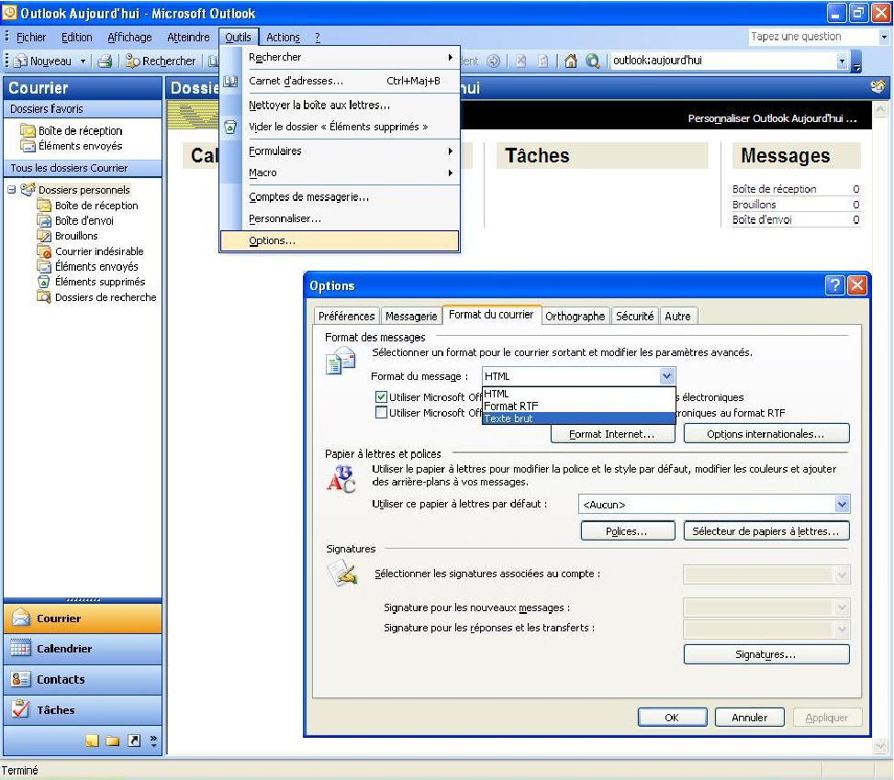Open the Shortcuts arrow icon in navigation pane
The height and width of the screenshot is (780, 894).
coord(133,741)
